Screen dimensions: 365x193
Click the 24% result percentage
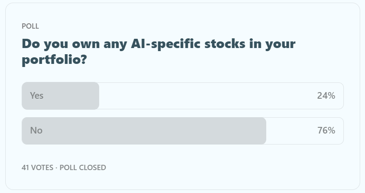coord(326,96)
